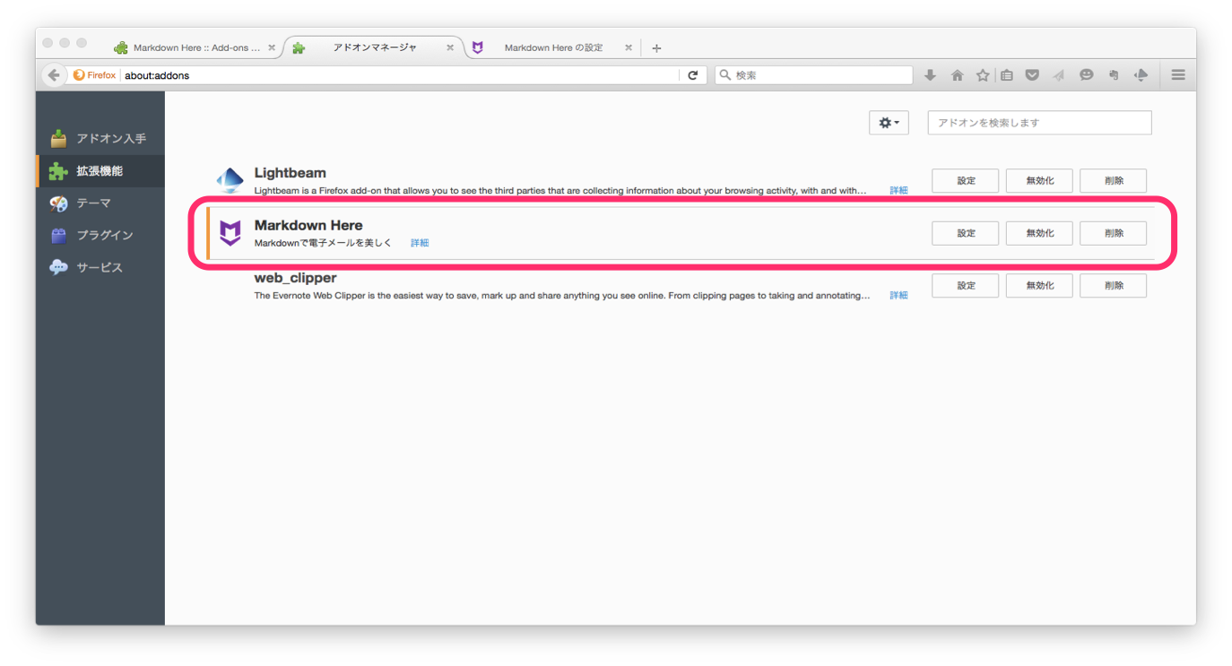Viewport: 1232px width, 666px height.
Task: Show bookmarks list icon beside the star
Action: click(1007, 75)
